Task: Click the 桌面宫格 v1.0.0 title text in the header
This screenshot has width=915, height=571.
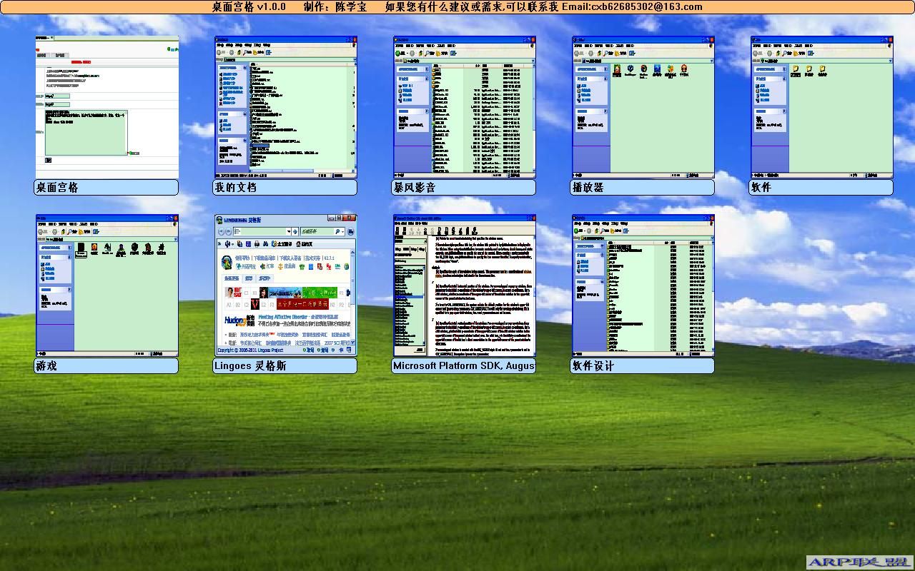Action: (249, 6)
